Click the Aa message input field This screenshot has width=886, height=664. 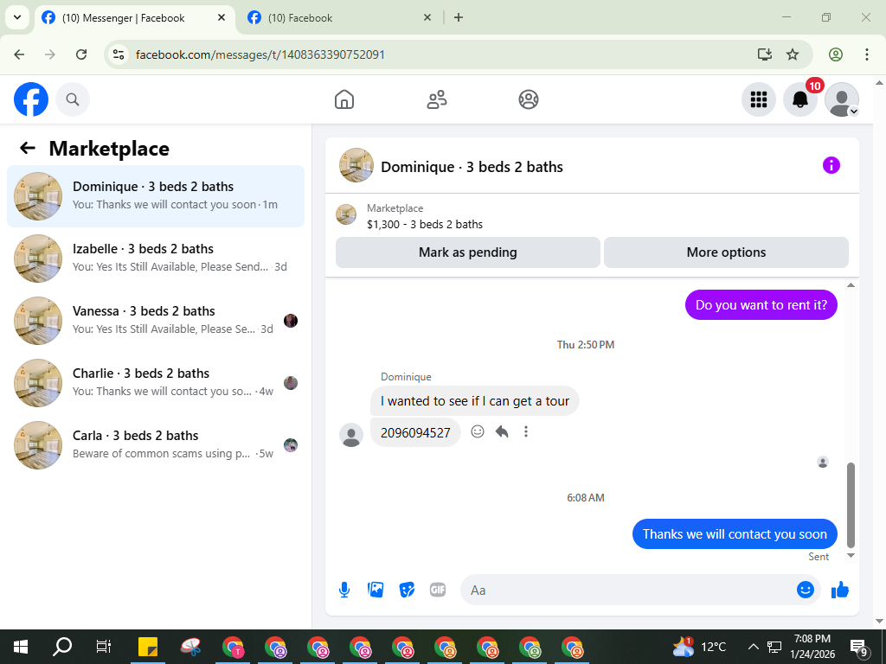tap(627, 590)
